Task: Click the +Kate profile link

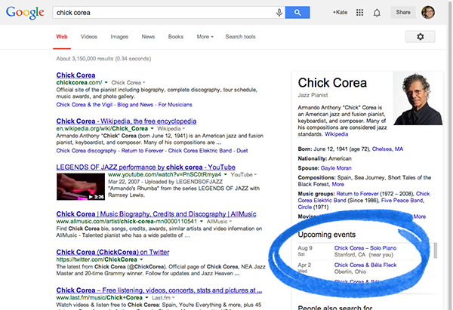Action: click(340, 12)
